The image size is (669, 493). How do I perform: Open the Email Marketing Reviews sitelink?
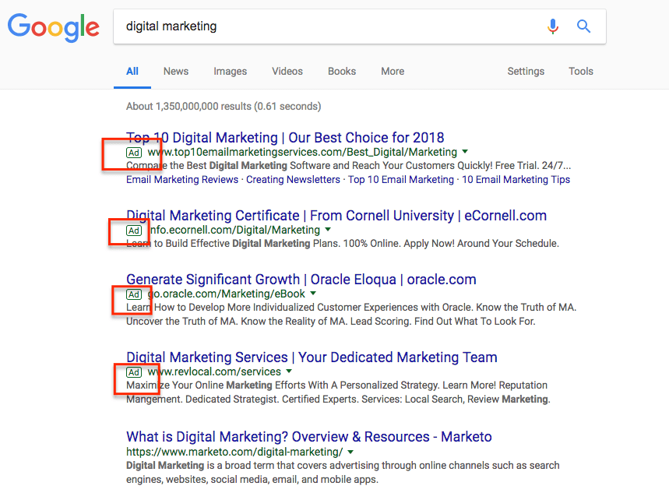point(182,180)
